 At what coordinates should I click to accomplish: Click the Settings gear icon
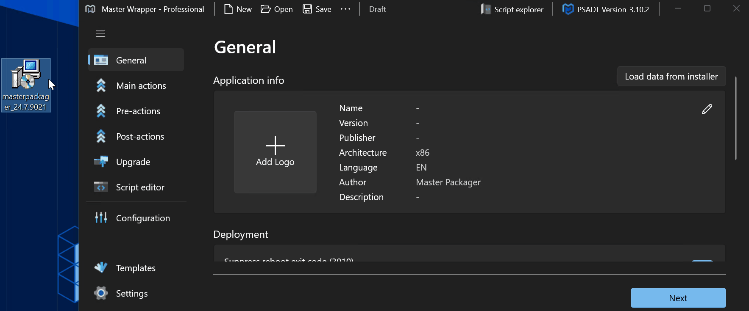(101, 293)
